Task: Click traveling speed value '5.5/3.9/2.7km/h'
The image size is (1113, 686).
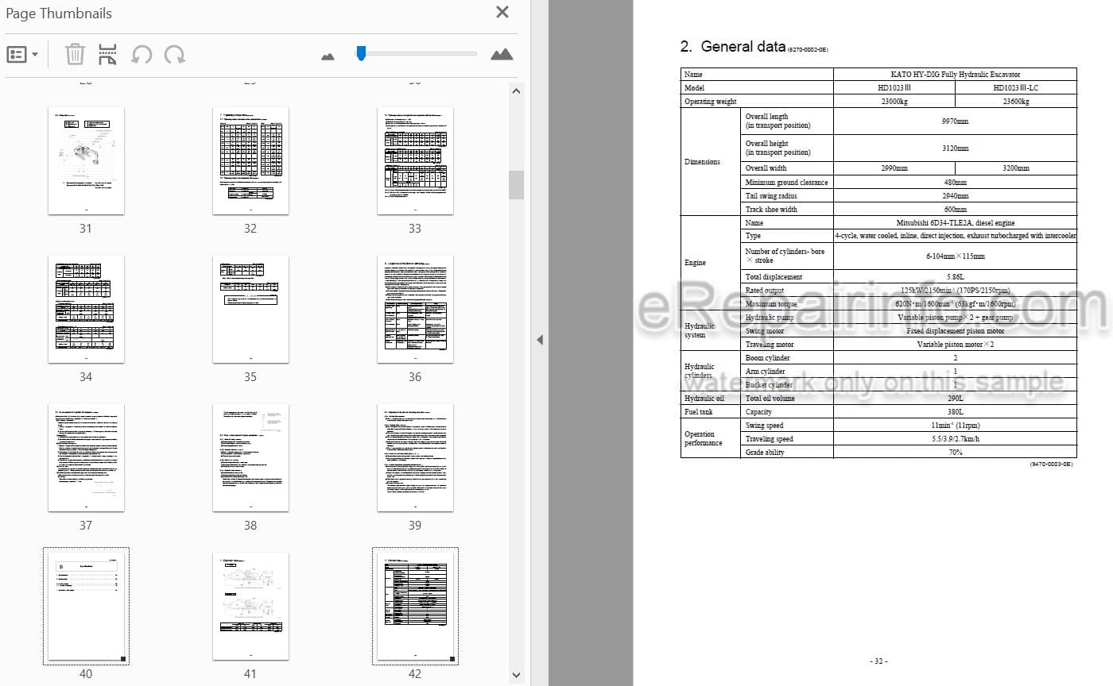Action: 955,439
